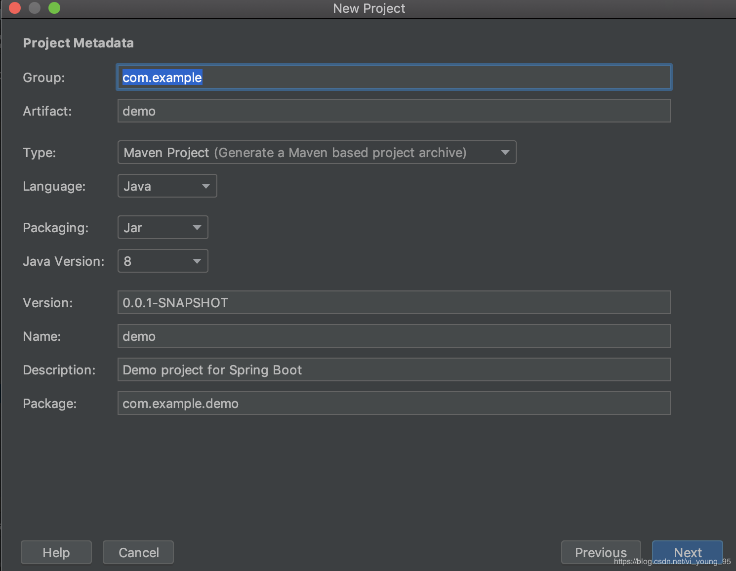The height and width of the screenshot is (571, 736).
Task: Close the New Project window
Action: (15, 8)
